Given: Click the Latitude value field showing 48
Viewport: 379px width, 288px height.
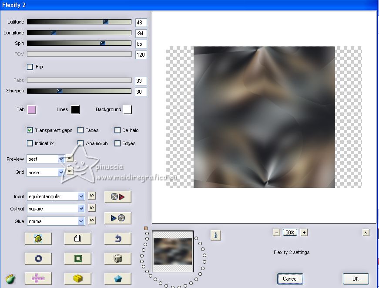Looking at the screenshot, I should click(x=141, y=23).
